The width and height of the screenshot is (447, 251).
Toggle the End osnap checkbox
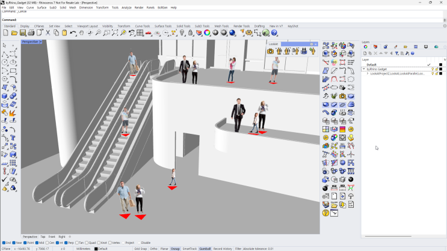click(4, 243)
